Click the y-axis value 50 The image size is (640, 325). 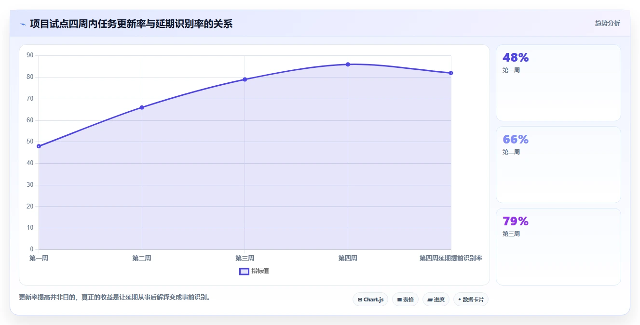(x=30, y=142)
